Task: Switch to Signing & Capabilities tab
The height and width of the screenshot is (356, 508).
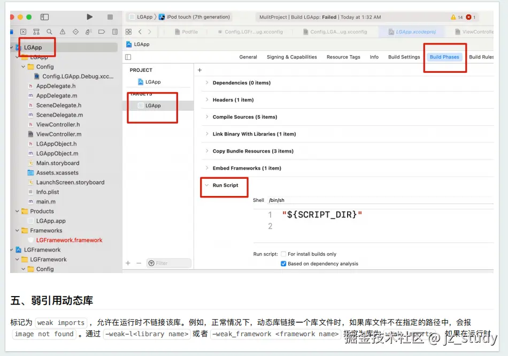Action: pyautogui.click(x=292, y=57)
